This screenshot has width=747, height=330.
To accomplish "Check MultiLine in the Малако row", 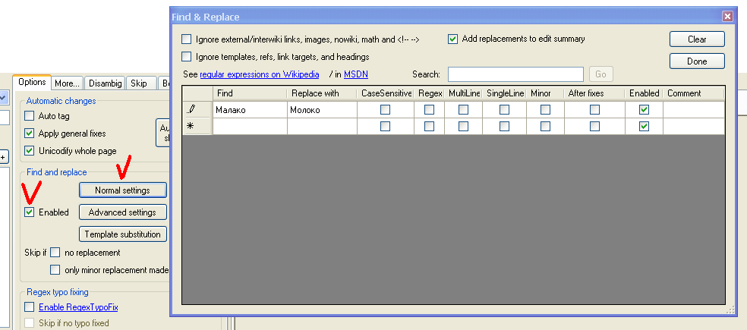I will [463, 110].
